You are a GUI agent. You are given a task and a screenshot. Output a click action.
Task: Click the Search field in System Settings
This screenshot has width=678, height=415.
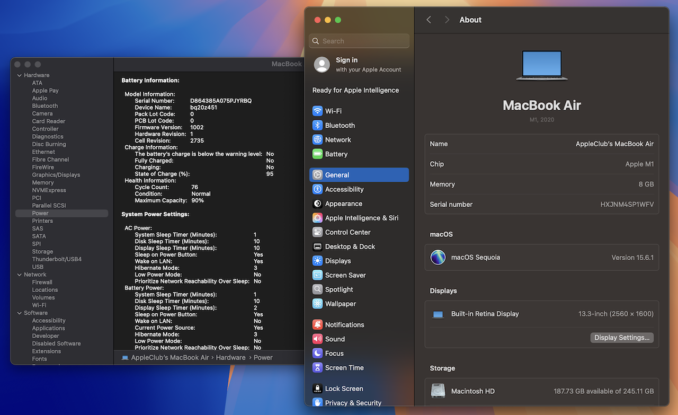click(x=359, y=41)
